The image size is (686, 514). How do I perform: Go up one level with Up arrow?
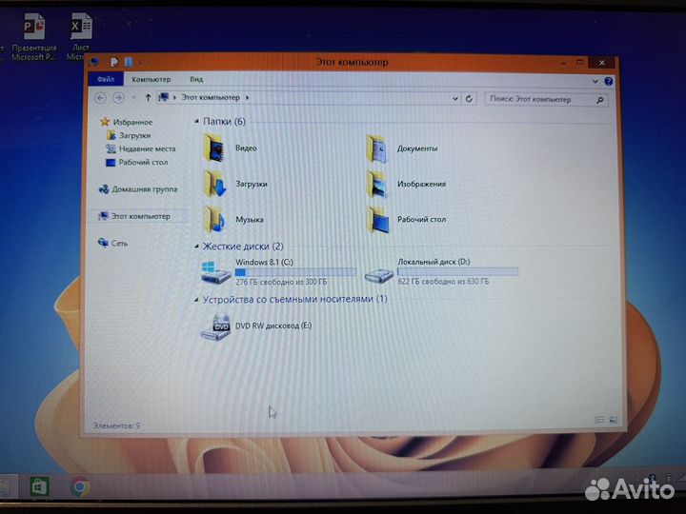(148, 98)
